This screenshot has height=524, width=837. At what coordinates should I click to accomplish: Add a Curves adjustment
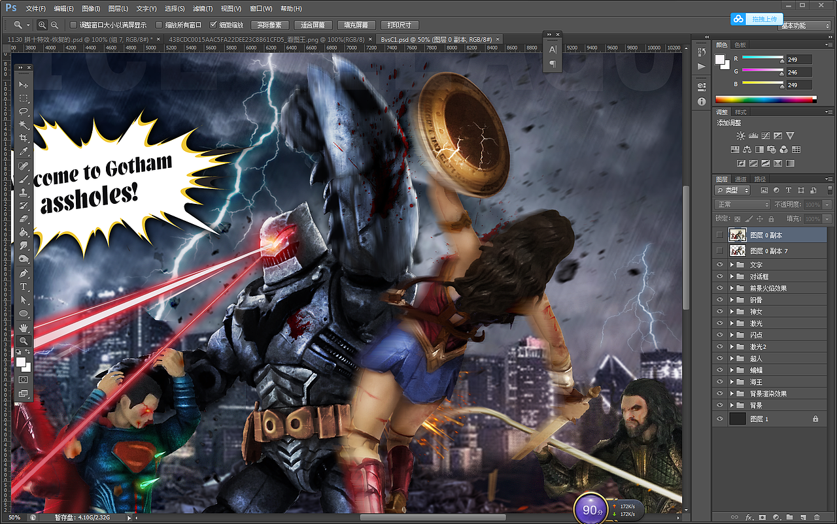[765, 136]
